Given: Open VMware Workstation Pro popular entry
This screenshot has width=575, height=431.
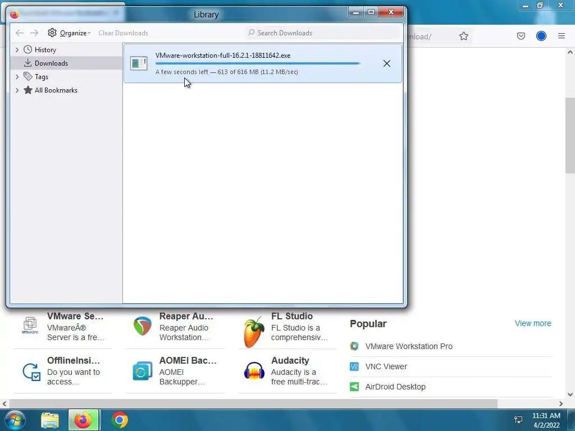Looking at the screenshot, I should tap(409, 346).
